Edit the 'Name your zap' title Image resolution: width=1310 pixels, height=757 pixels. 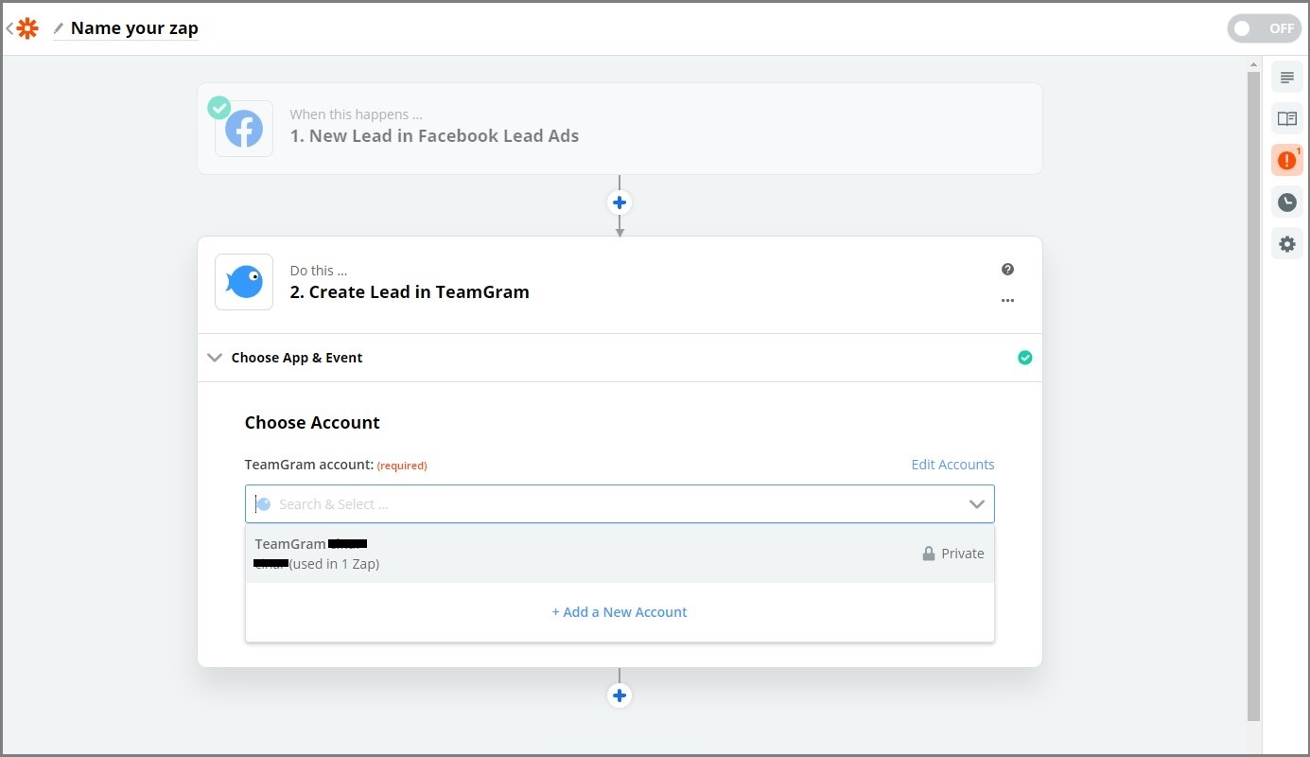point(134,28)
